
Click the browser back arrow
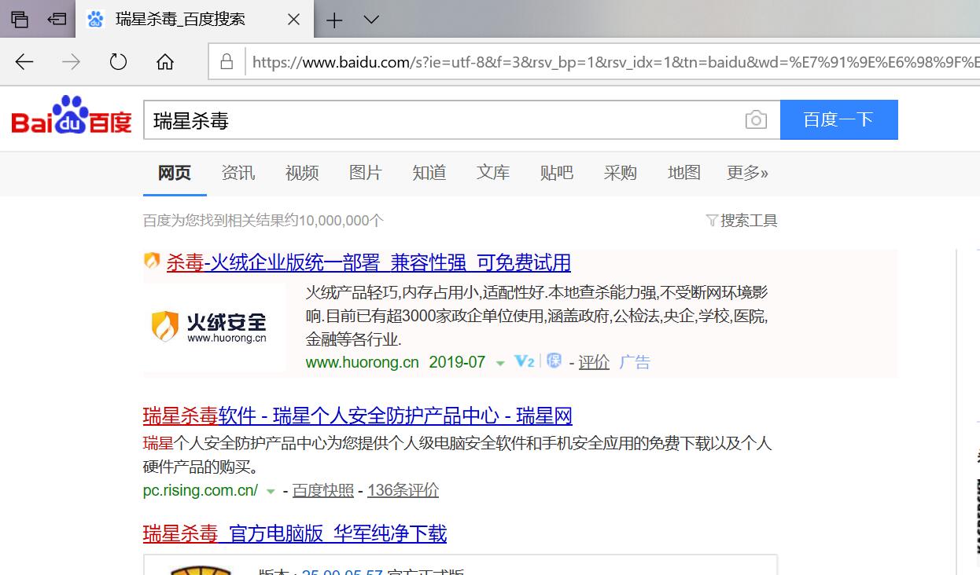[24, 62]
